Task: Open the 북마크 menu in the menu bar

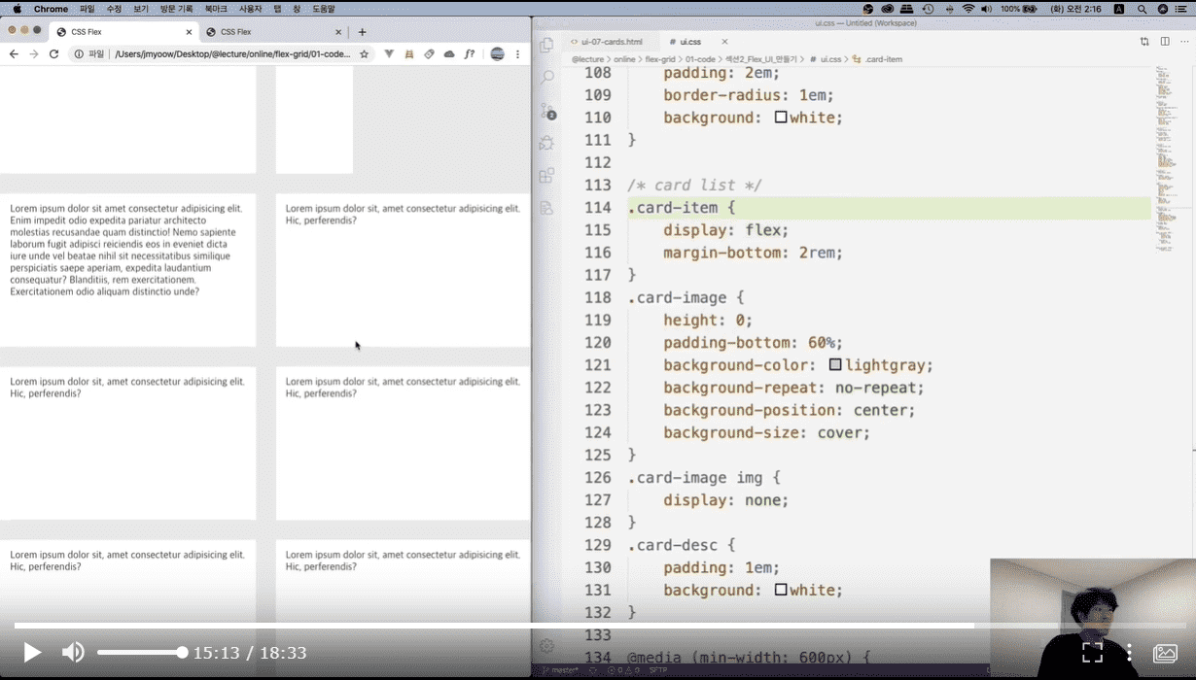Action: tap(216, 9)
